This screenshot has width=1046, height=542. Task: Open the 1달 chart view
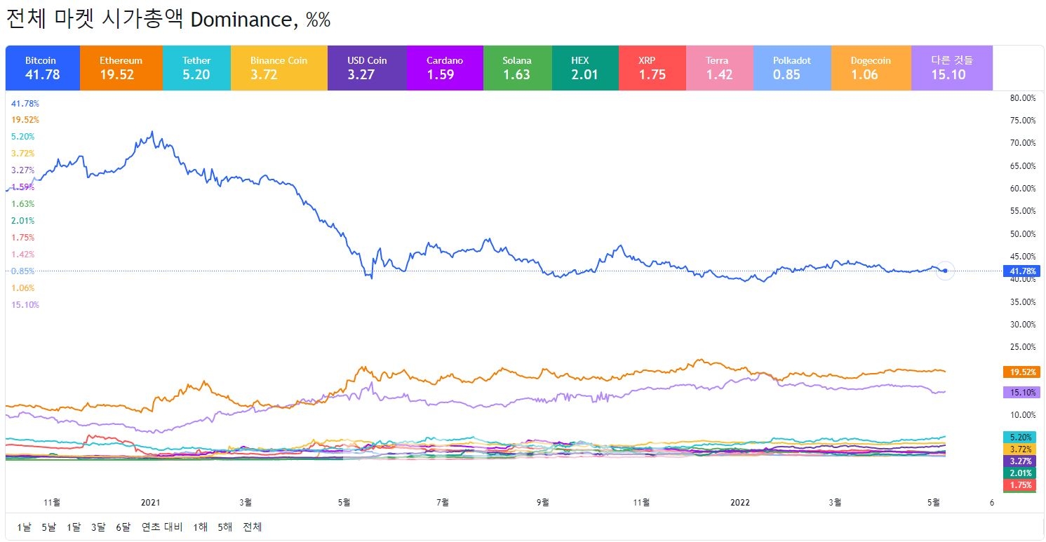(72, 527)
